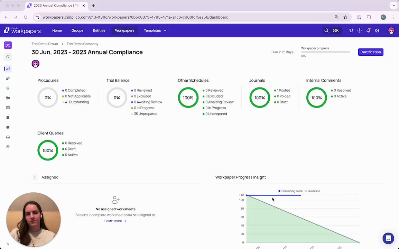This screenshot has width=399, height=249.
Task: Open The Demo Company breadcrumb
Action: [82, 44]
